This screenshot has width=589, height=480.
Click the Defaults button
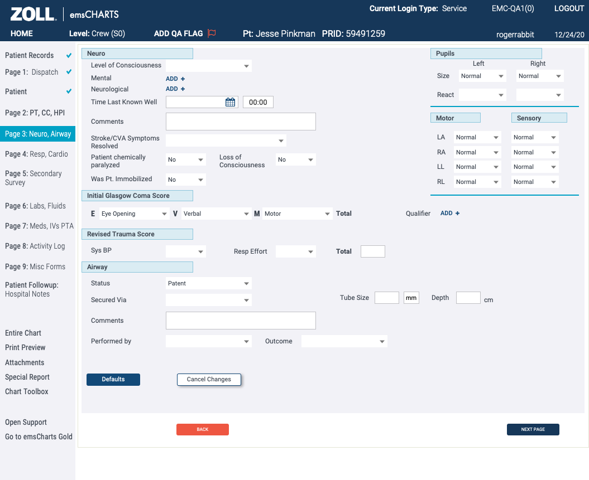tap(113, 379)
